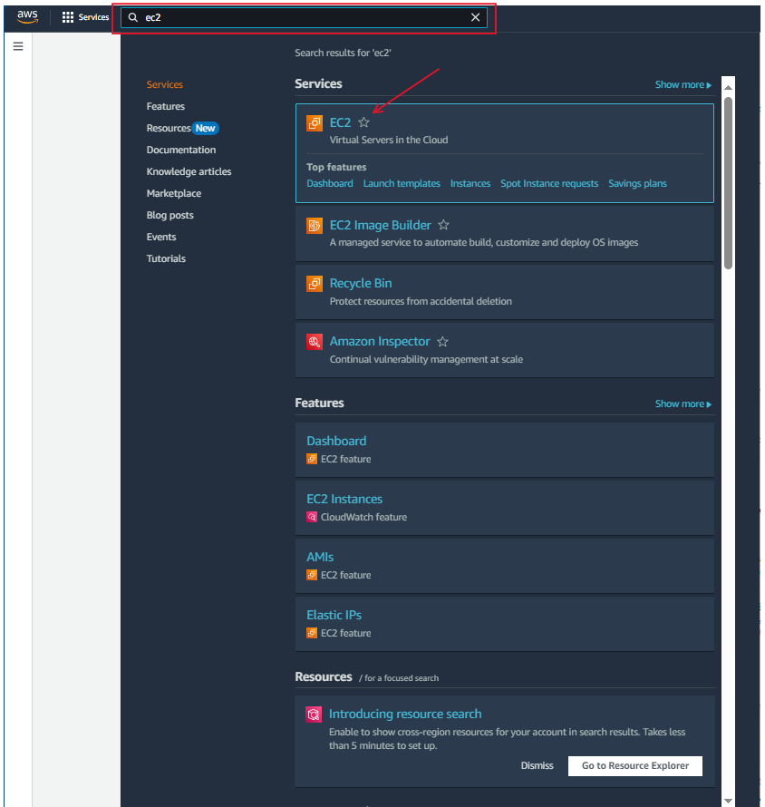This screenshot has height=807, width=765.
Task: Select Knowledge articles category
Action: pos(189,171)
